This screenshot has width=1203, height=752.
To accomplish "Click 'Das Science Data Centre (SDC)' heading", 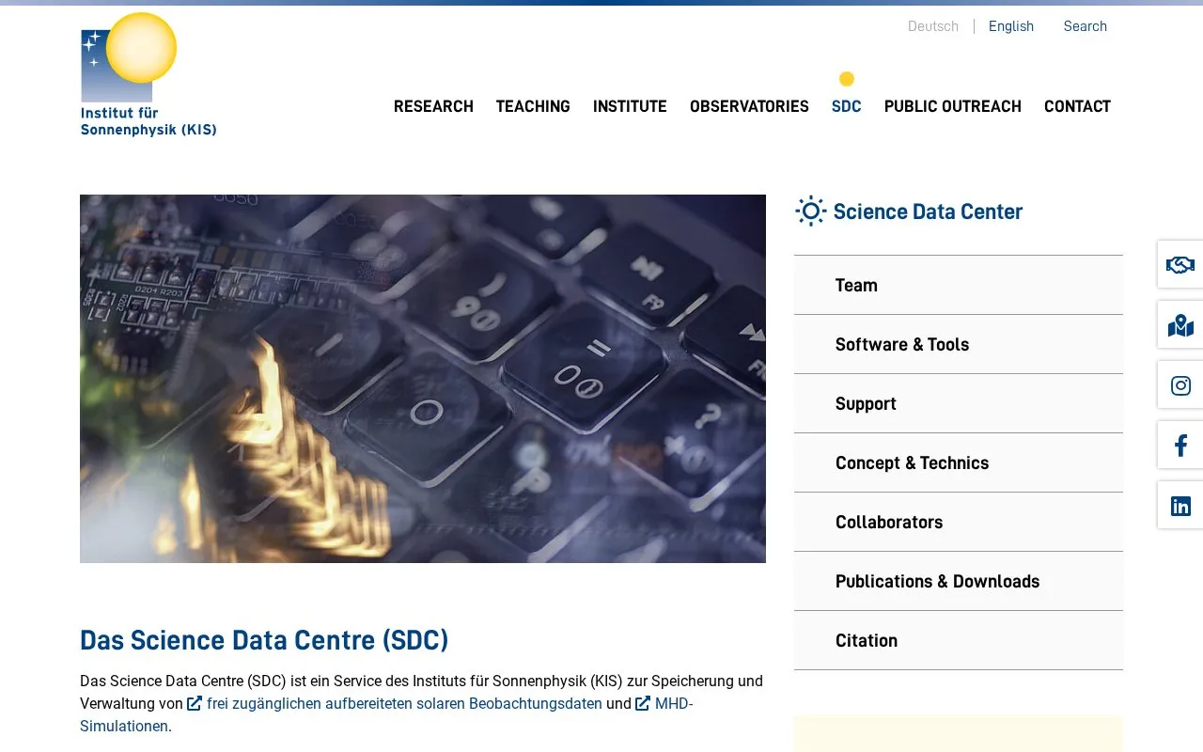I will [264, 640].
